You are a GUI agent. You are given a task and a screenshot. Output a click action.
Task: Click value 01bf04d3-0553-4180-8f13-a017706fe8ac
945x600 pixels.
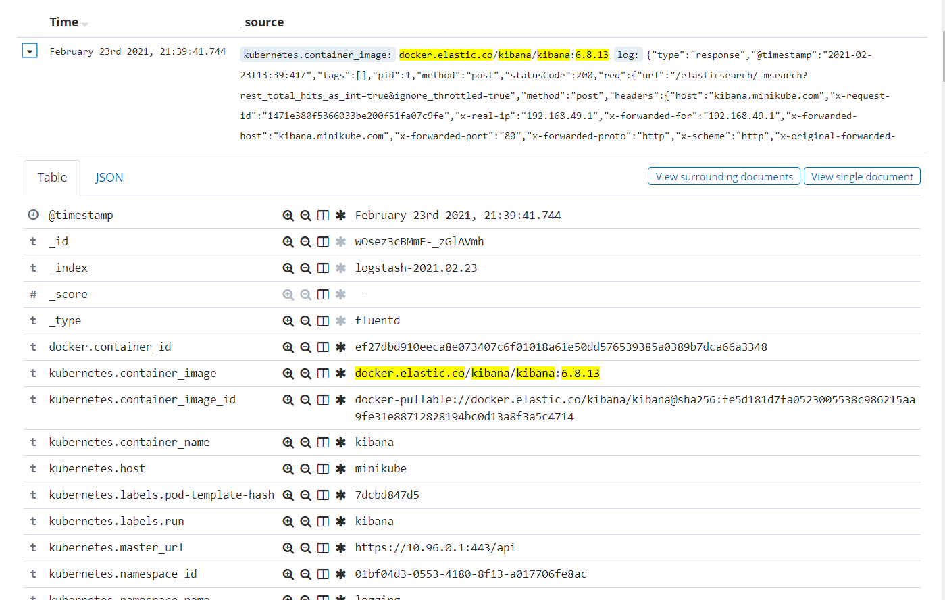(471, 574)
